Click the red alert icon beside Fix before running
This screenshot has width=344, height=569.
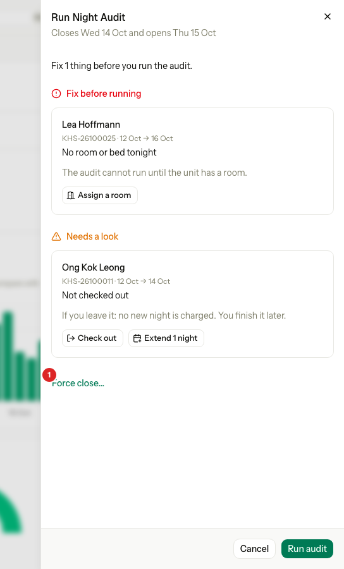56,94
